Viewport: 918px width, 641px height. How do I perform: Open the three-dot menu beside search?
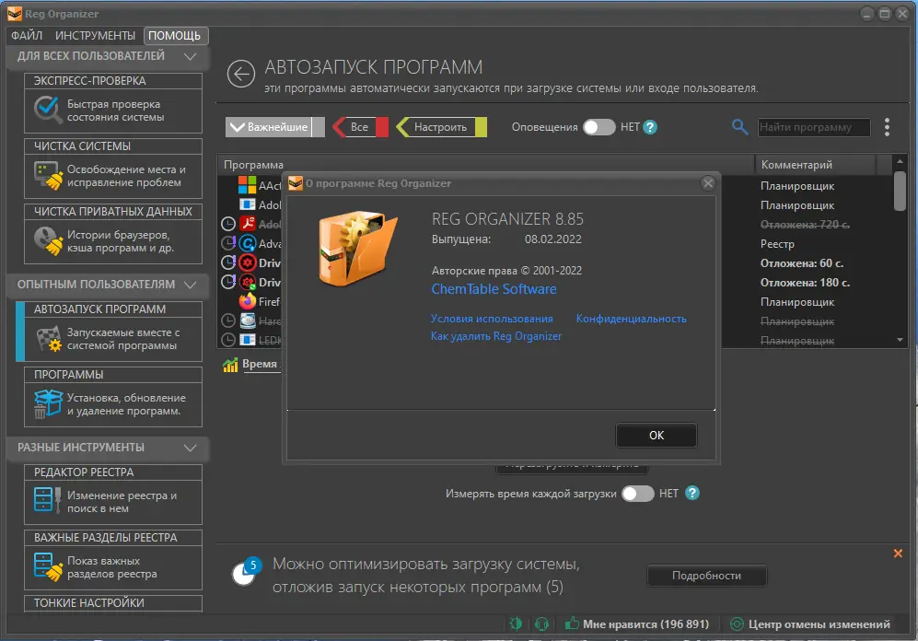886,127
